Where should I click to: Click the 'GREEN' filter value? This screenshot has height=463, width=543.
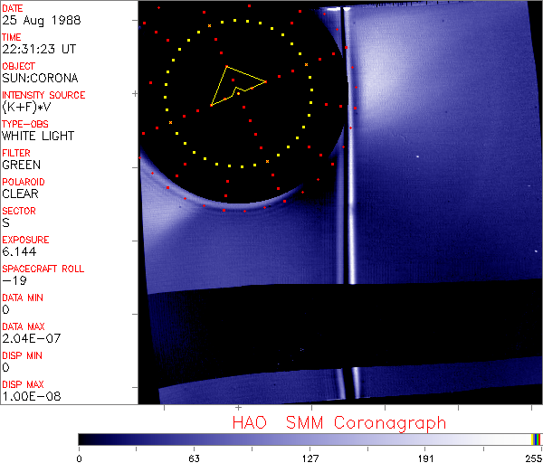pos(21,165)
